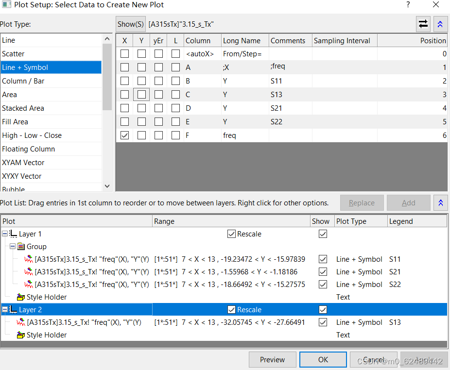Check L box for column A

point(175,67)
